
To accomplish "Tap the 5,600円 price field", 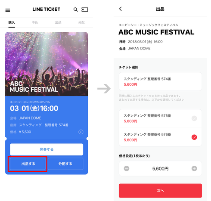I will (160, 168).
